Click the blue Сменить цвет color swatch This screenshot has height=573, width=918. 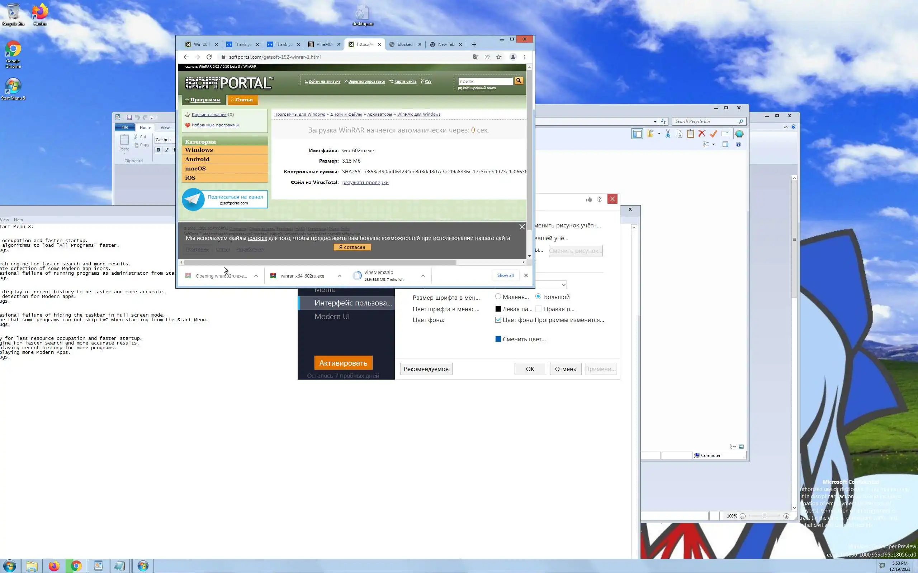click(x=498, y=339)
